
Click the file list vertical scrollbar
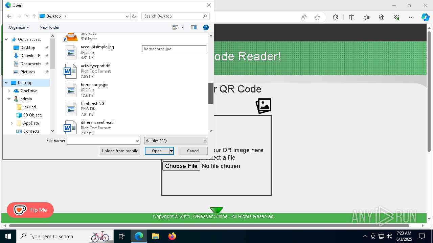coord(211,93)
